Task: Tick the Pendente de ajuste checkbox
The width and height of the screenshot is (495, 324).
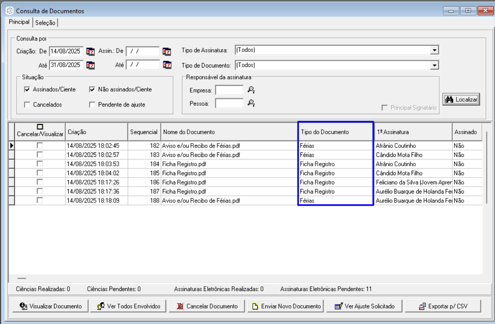Action: [92, 104]
